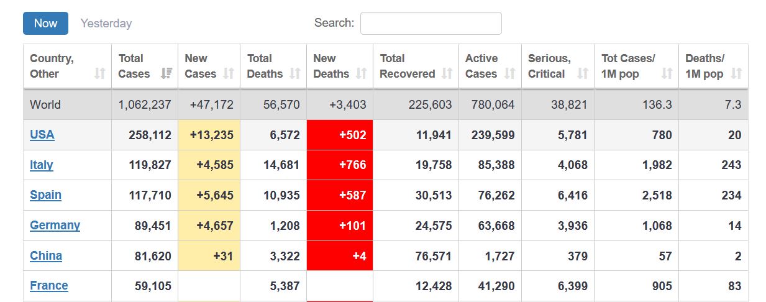Switch to Yesterday data tab
Viewport: 766px width, 302px height.
click(106, 24)
